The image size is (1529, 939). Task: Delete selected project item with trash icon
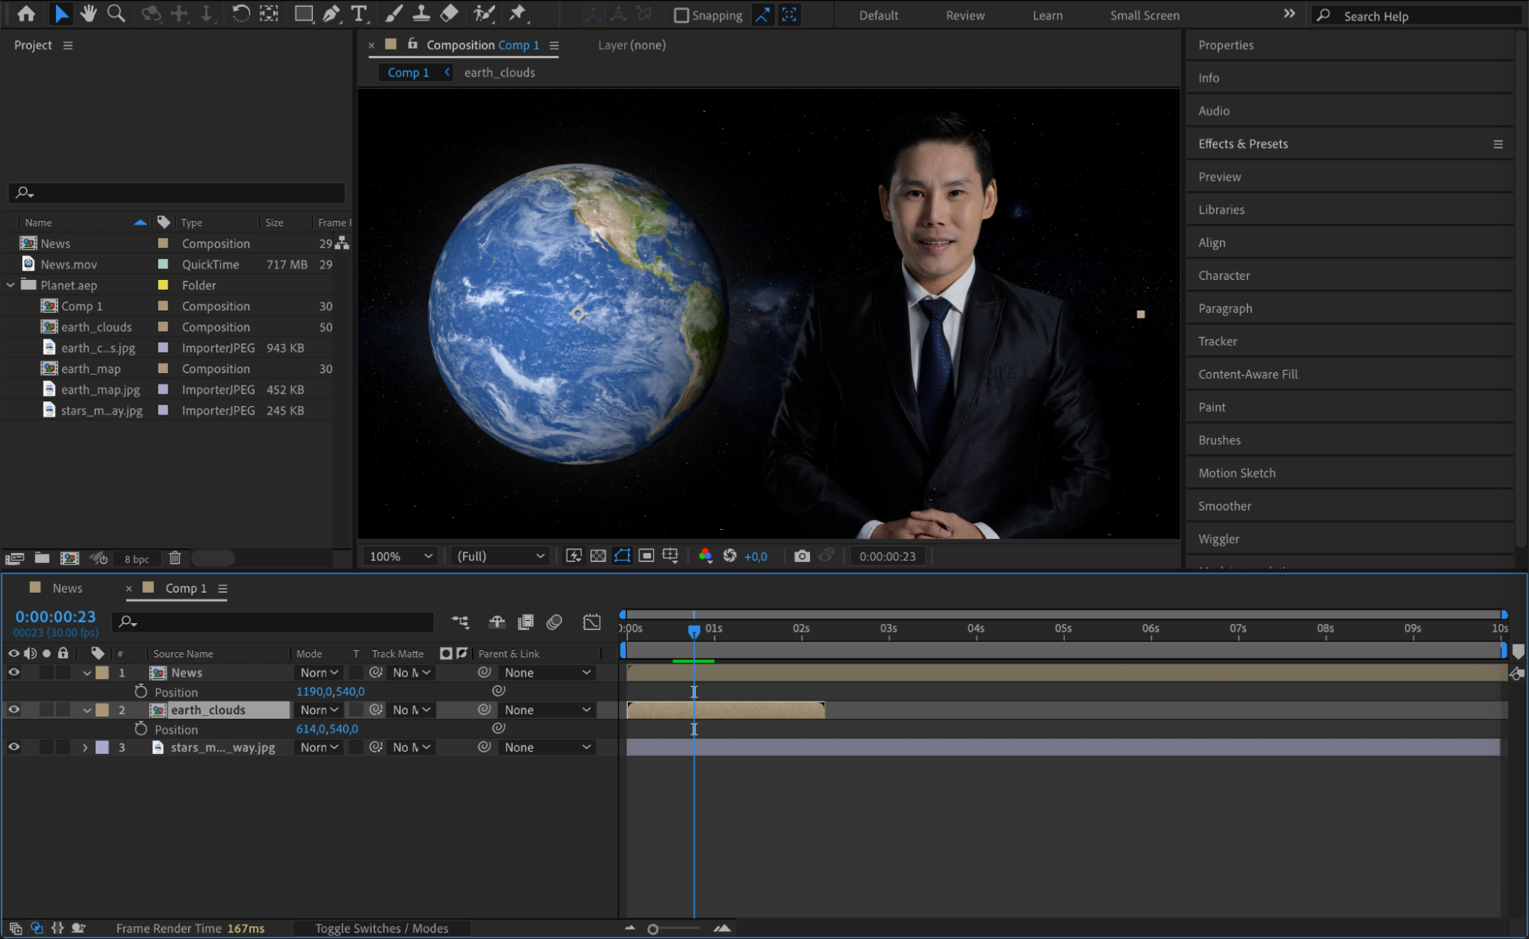[175, 558]
